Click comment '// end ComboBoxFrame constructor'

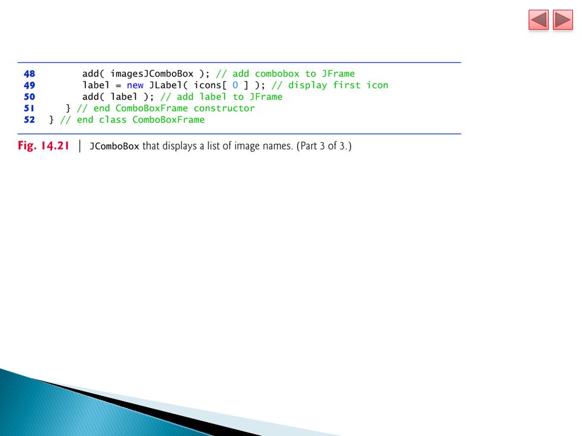click(x=166, y=108)
